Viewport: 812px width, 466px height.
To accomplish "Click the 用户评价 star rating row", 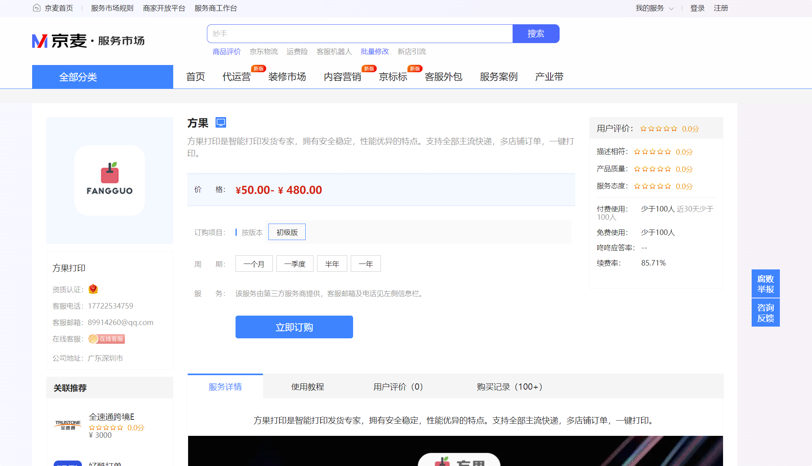I will [x=658, y=129].
